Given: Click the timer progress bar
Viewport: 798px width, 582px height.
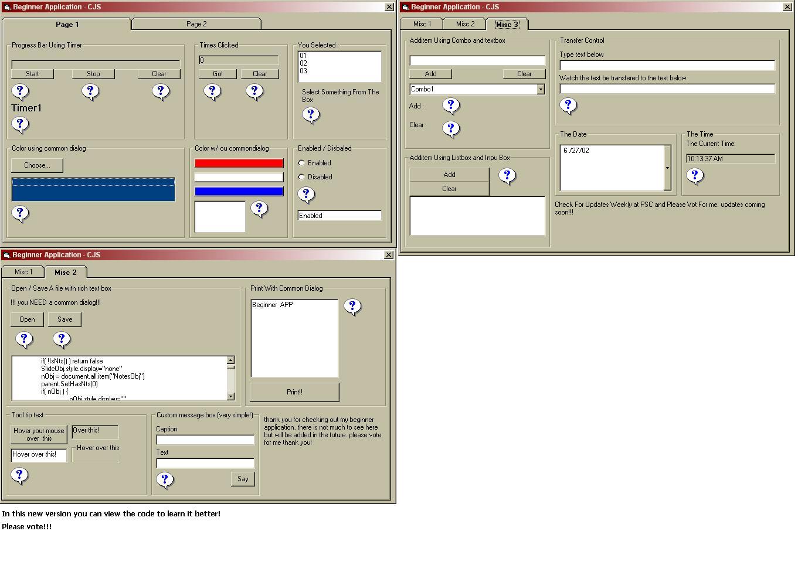Looking at the screenshot, I should [96, 63].
